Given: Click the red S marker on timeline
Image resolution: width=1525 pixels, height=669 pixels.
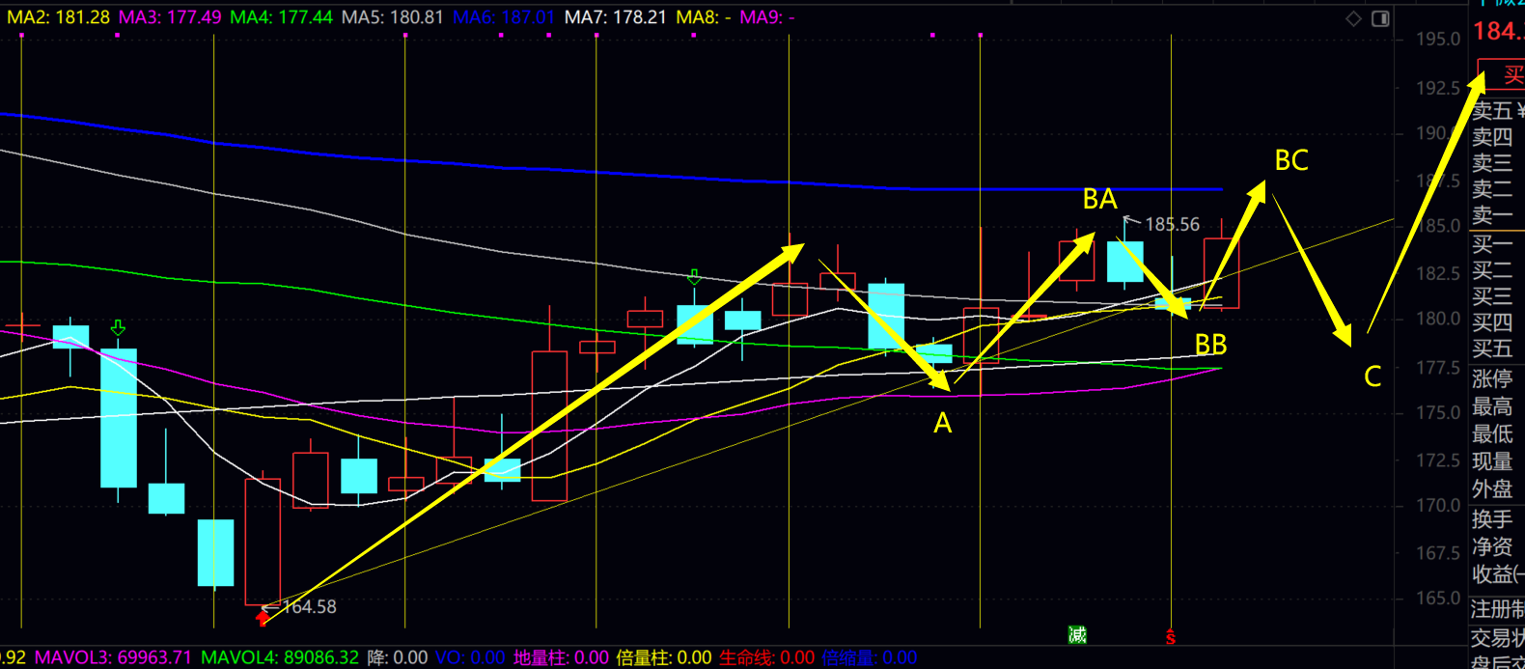Looking at the screenshot, I should [x=1170, y=636].
